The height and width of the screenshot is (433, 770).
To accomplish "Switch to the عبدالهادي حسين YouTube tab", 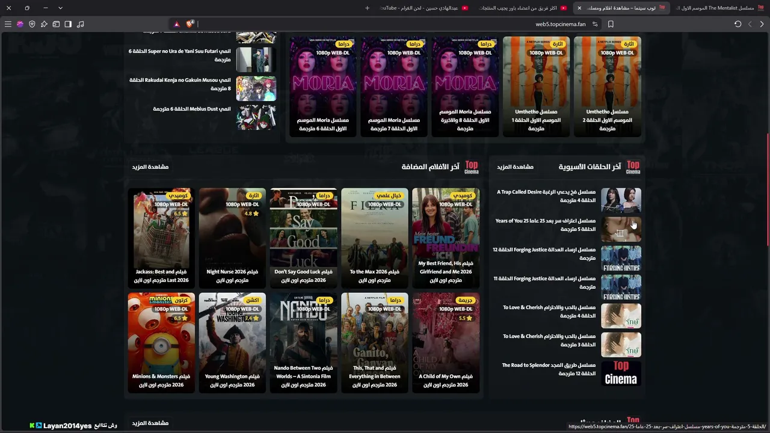I will (426, 8).
